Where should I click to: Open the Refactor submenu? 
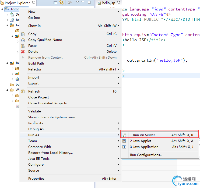click(71, 69)
